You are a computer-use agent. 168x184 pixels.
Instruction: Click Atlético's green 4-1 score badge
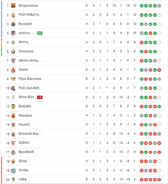pyautogui.click(x=40, y=33)
